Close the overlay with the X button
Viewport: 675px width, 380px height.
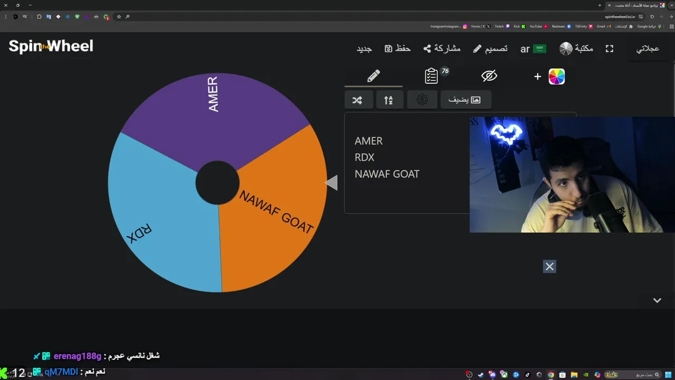click(x=549, y=267)
